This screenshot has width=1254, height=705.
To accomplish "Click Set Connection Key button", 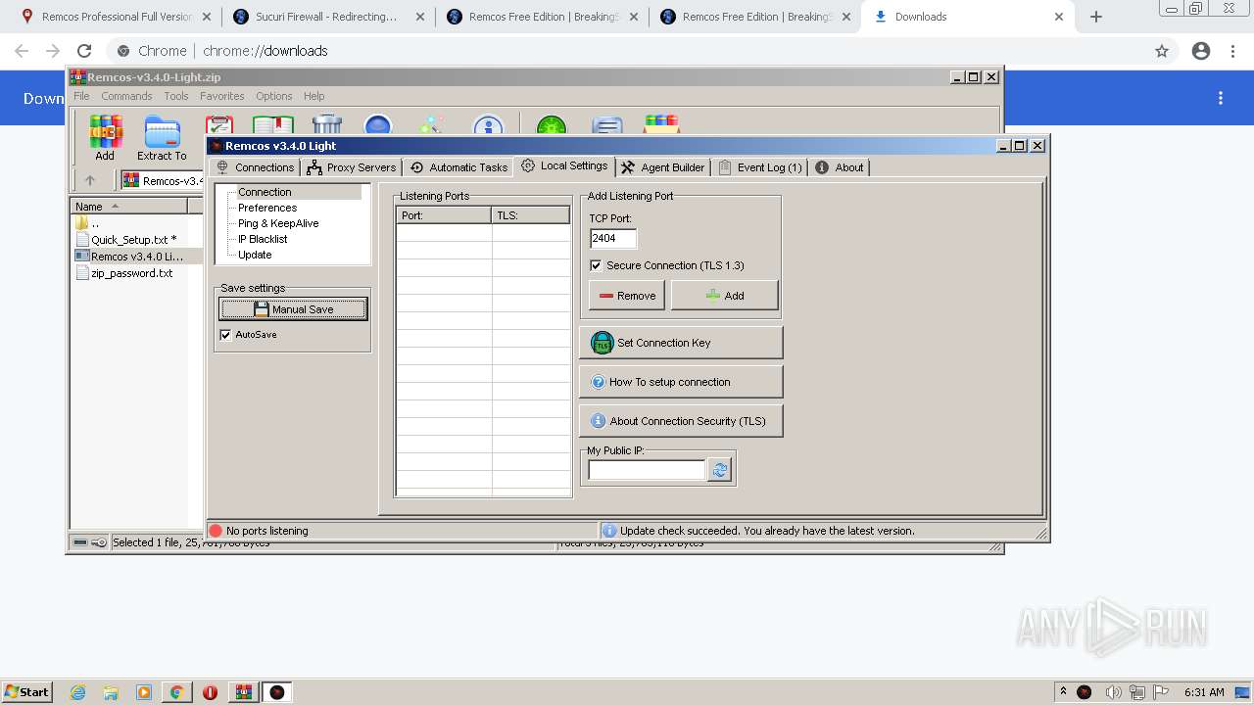I will click(x=681, y=343).
